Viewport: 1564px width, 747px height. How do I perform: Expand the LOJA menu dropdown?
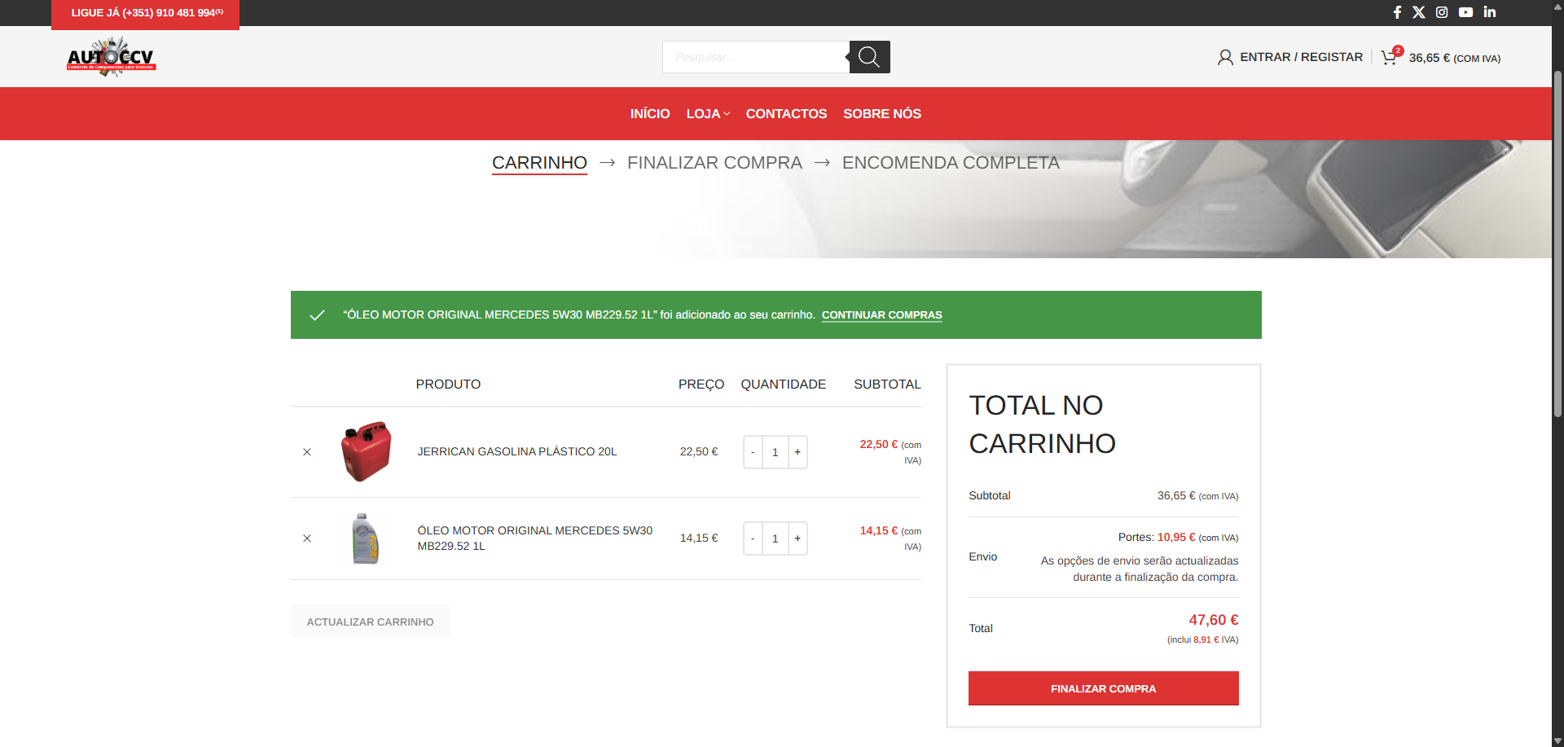click(x=708, y=114)
